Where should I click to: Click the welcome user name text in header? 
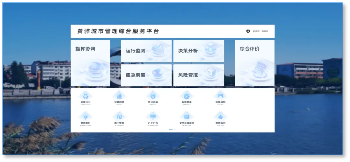261,31
